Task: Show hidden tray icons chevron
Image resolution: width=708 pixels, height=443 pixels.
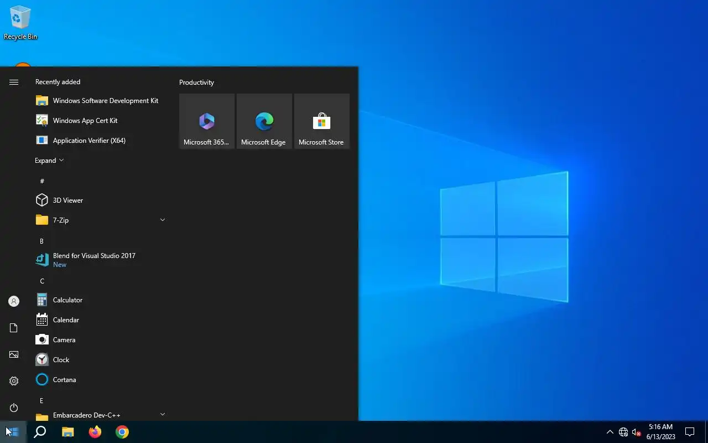Action: [610, 432]
